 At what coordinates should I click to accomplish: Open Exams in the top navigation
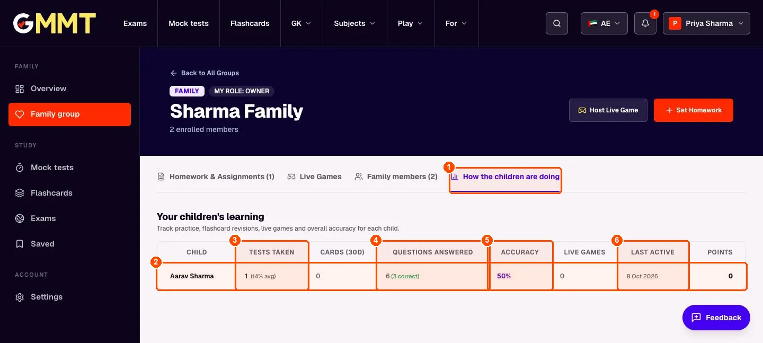click(135, 23)
